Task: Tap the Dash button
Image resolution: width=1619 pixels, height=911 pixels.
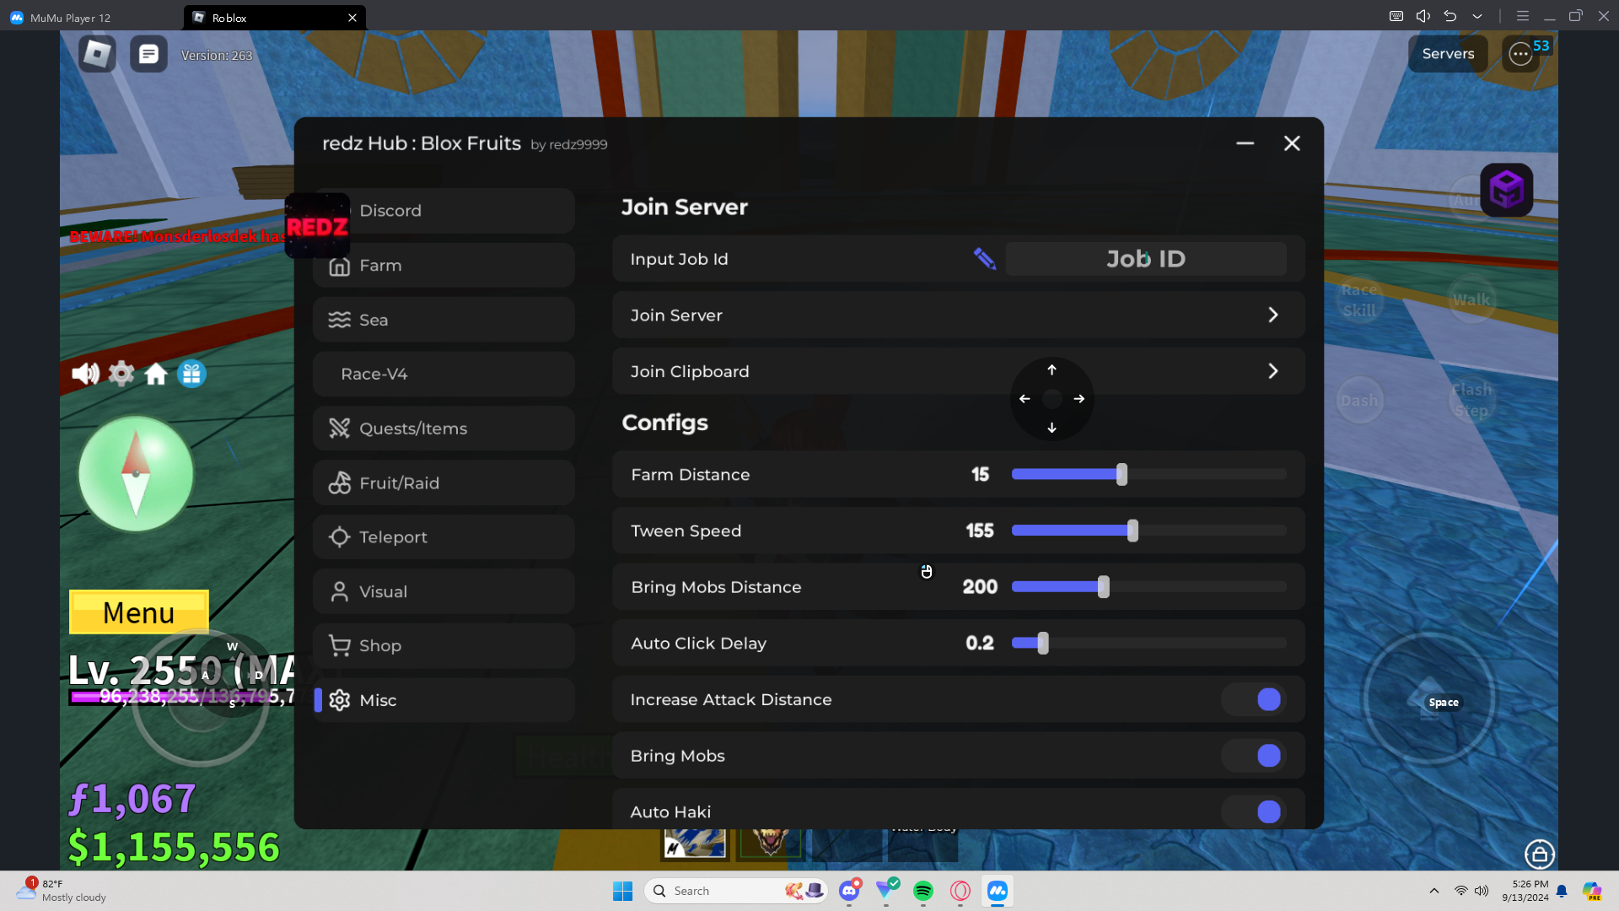Action: [1359, 401]
